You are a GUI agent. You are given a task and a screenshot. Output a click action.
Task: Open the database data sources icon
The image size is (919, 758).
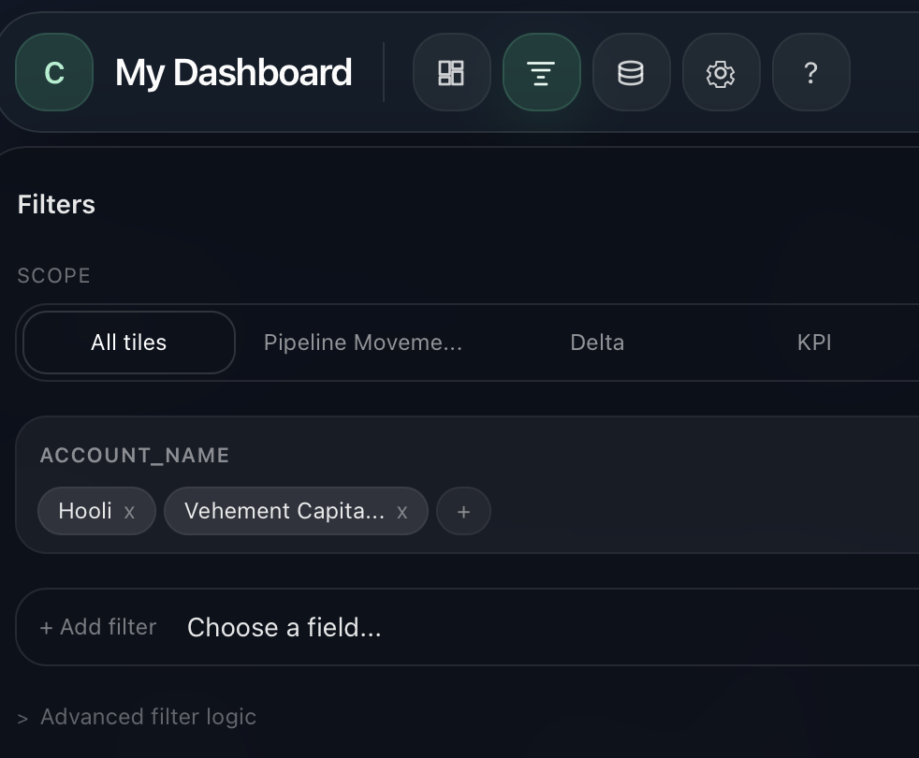[x=631, y=72]
